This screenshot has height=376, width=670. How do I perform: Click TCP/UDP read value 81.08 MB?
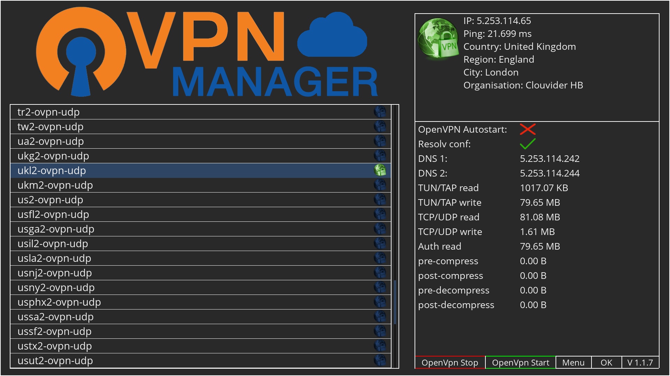pyautogui.click(x=540, y=217)
